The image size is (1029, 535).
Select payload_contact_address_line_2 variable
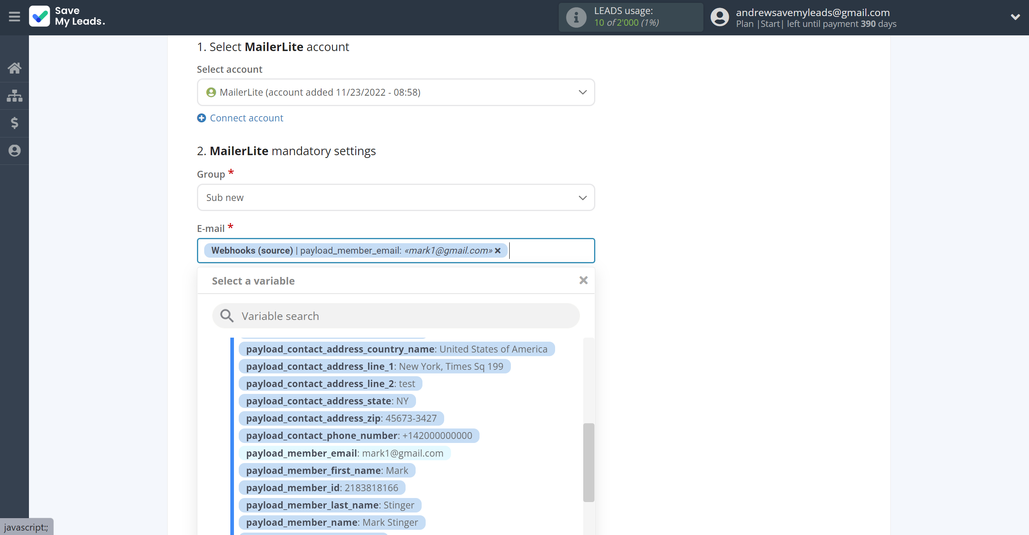(330, 384)
